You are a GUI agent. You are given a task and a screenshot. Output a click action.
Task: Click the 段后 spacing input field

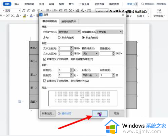coord(64,75)
